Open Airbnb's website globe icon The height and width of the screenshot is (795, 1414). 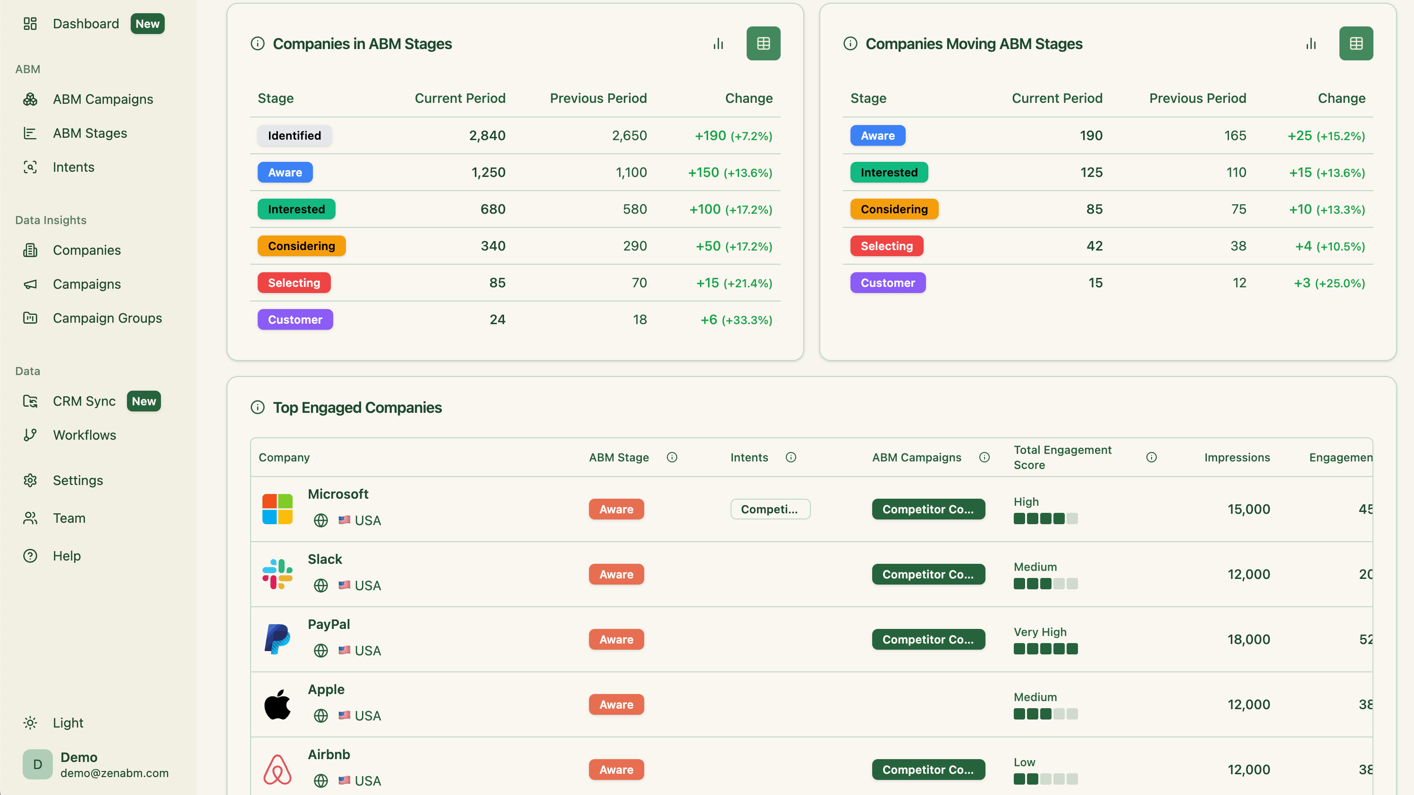coord(321,781)
